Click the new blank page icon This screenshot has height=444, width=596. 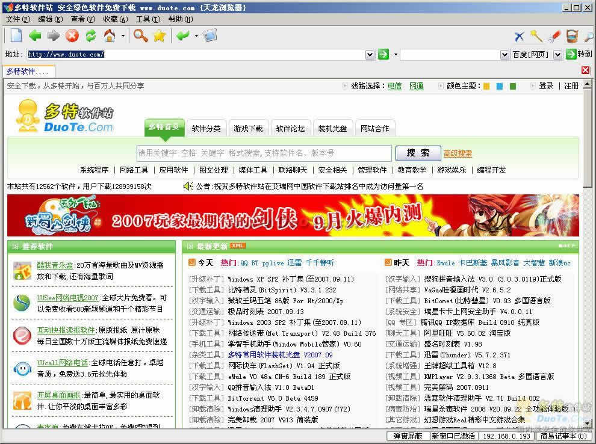coord(16,35)
